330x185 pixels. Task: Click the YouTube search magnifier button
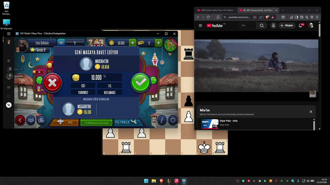262,25
